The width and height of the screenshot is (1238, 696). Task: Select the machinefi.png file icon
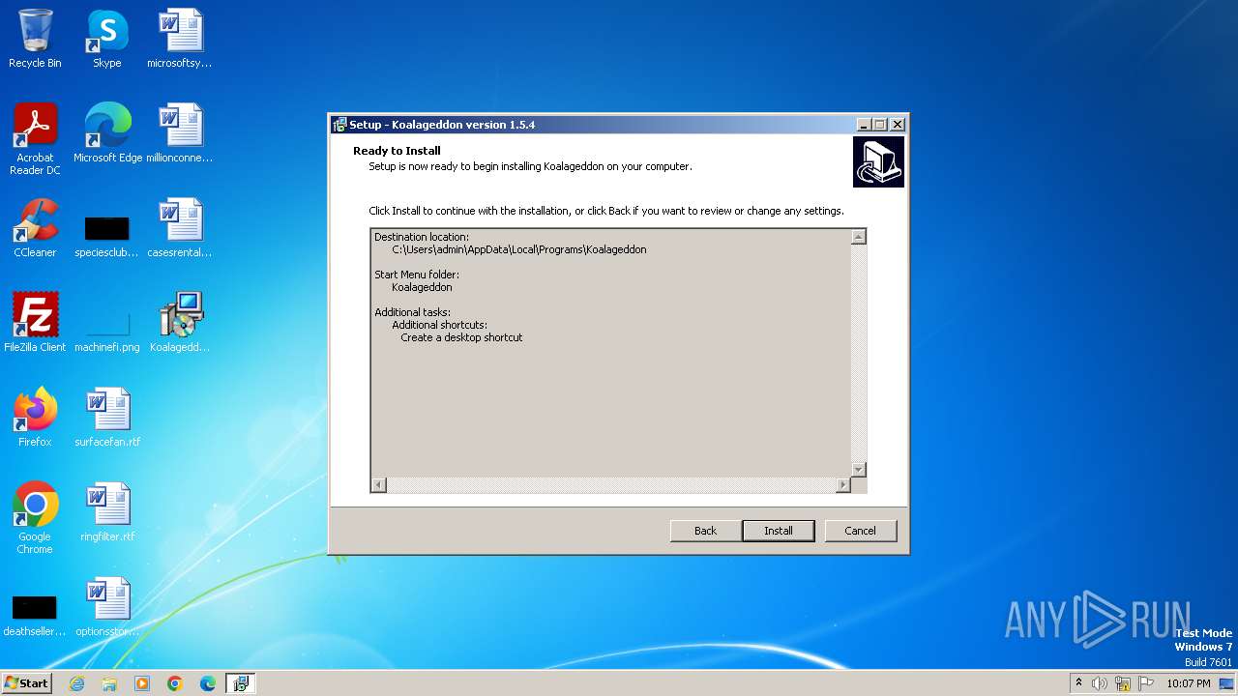(x=106, y=332)
